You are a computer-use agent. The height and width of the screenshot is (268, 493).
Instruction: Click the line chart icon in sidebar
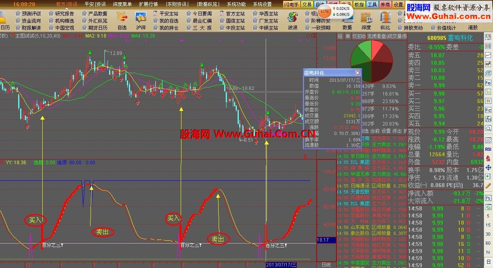[x=487, y=55]
